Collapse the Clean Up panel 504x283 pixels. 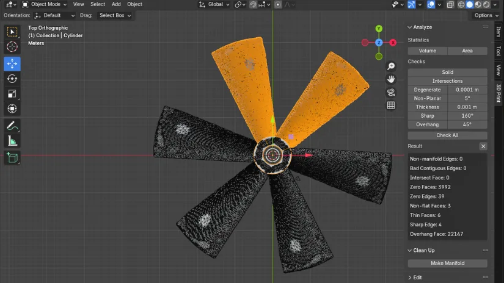tap(410, 251)
